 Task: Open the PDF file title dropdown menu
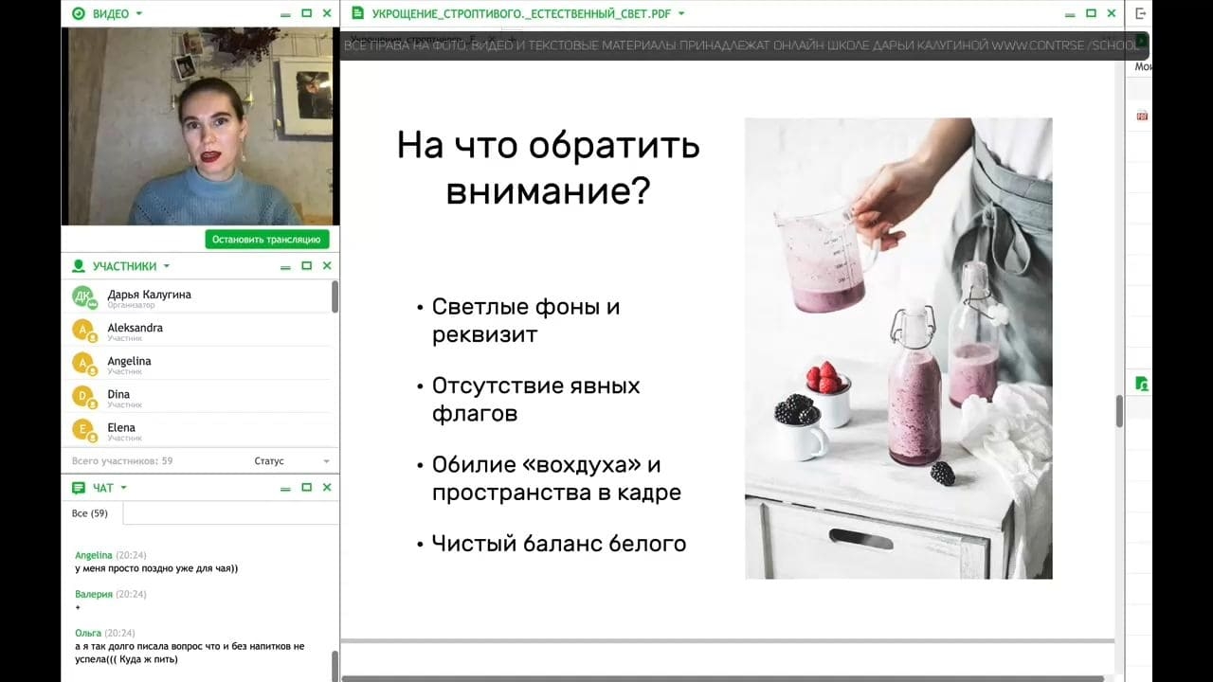click(681, 13)
